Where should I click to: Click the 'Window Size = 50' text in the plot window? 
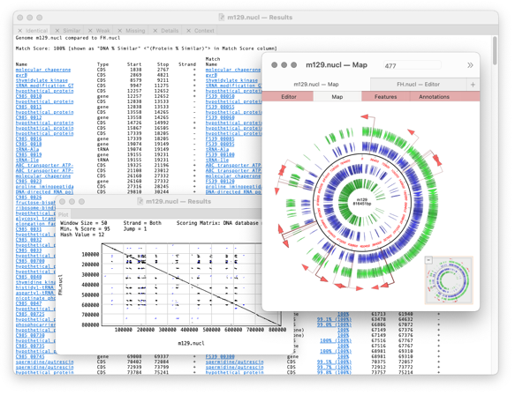click(84, 223)
